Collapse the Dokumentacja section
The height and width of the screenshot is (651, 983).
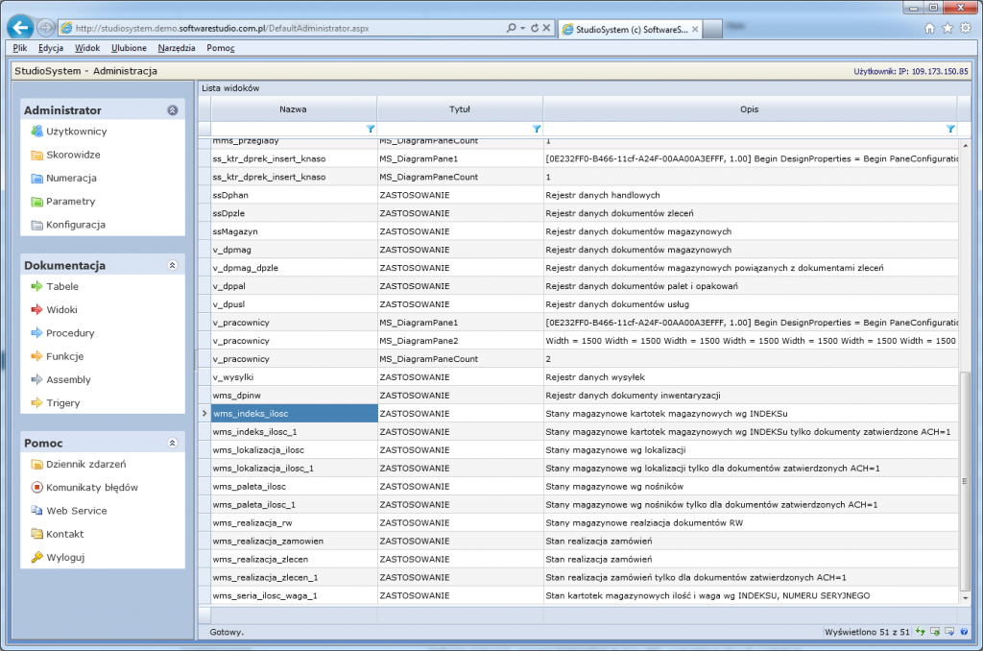click(172, 264)
